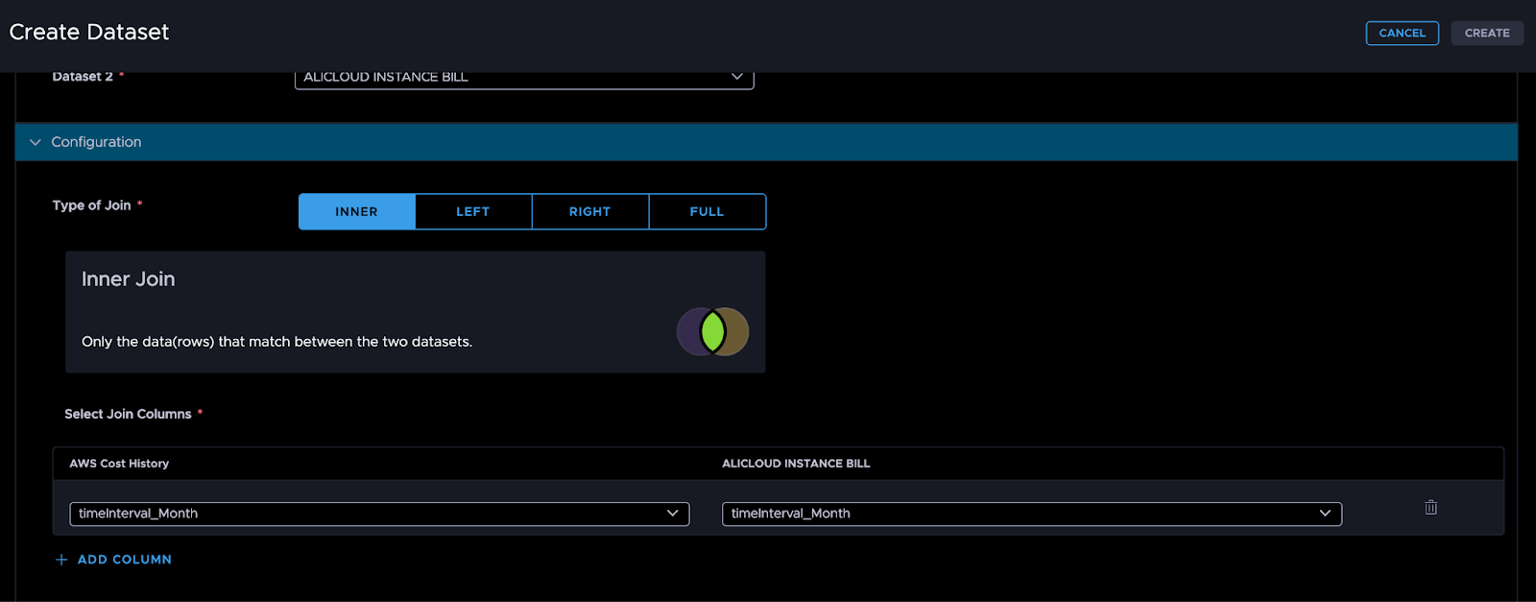
Task: Click the Select Join Columns label
Action: (128, 414)
